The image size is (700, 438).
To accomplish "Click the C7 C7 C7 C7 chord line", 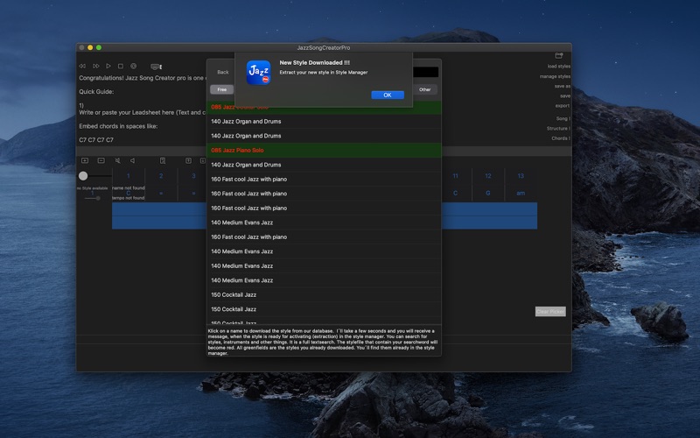I will click(96, 140).
